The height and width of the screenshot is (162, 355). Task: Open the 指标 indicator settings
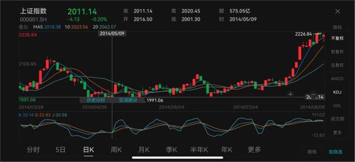point(337,27)
